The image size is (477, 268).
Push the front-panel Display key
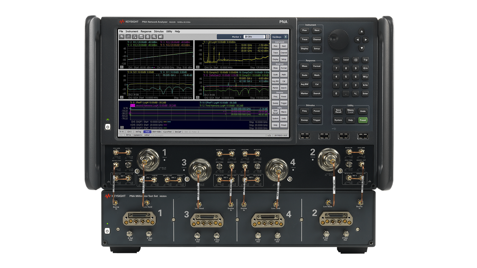[x=304, y=49]
